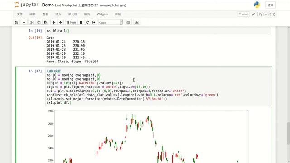Restart kernel and run all icon
290x163 pixels.
click(94, 22)
